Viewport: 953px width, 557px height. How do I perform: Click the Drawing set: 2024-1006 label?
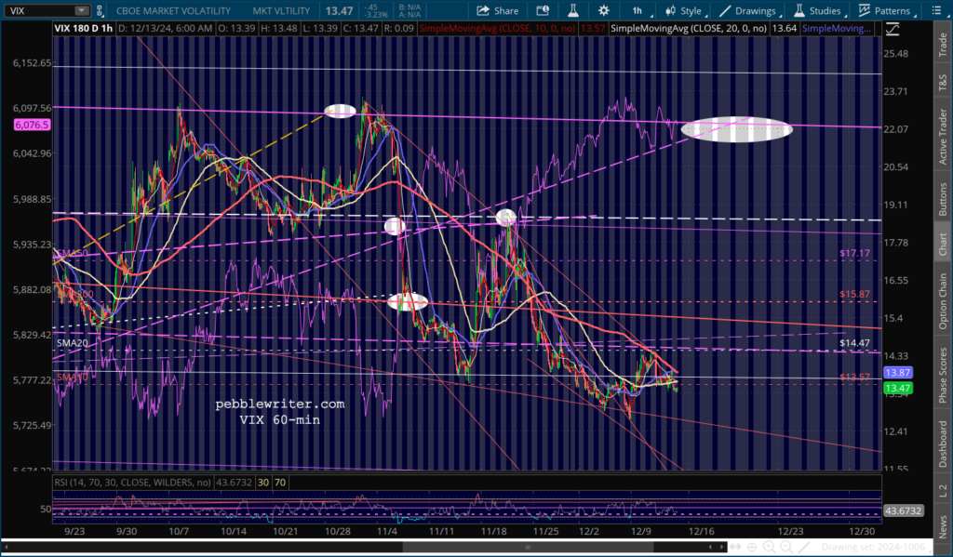(874, 548)
